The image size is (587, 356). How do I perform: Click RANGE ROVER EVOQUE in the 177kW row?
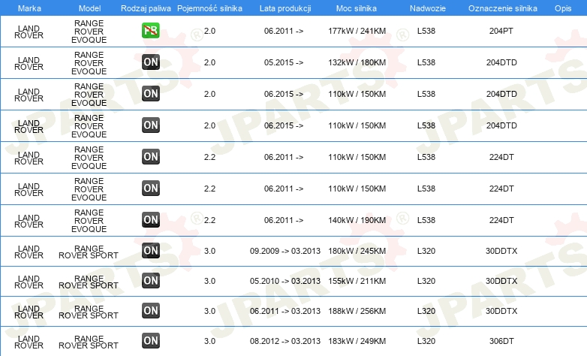[x=89, y=32]
